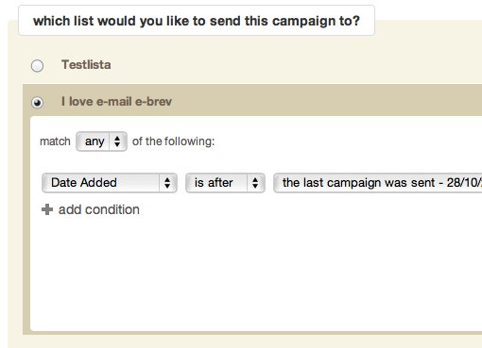Open the last campaign was sent dropdown
Viewport: 482px width, 348px height.
[378, 183]
